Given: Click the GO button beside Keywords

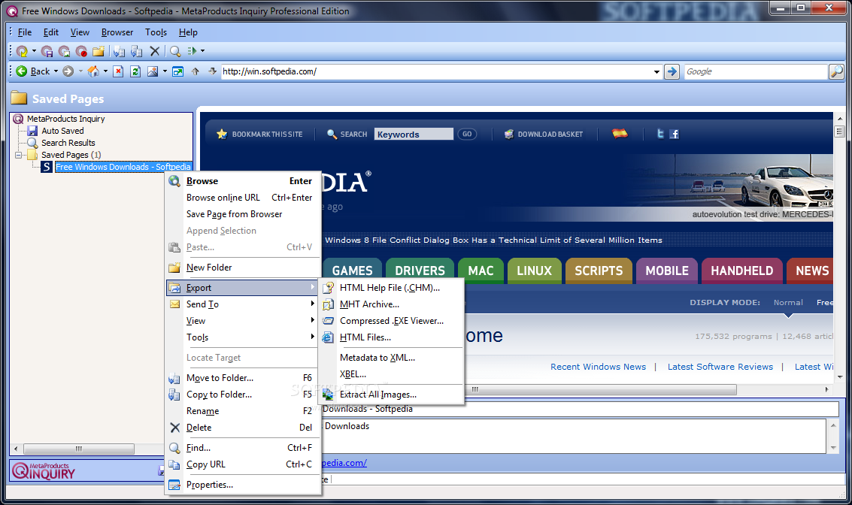Looking at the screenshot, I should [467, 134].
